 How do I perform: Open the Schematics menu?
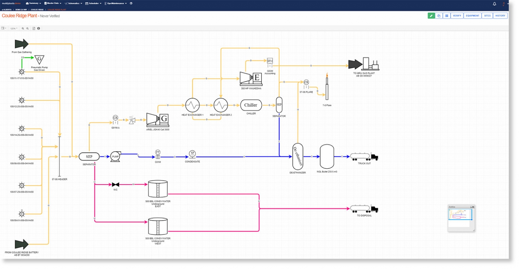[73, 3]
